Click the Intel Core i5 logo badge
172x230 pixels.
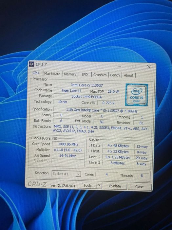[137, 95]
